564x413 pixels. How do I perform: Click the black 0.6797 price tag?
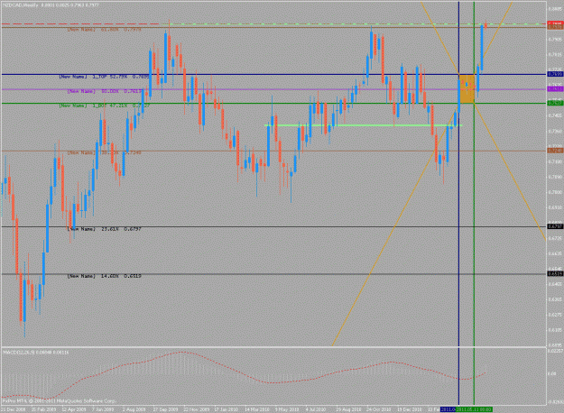pos(555,226)
